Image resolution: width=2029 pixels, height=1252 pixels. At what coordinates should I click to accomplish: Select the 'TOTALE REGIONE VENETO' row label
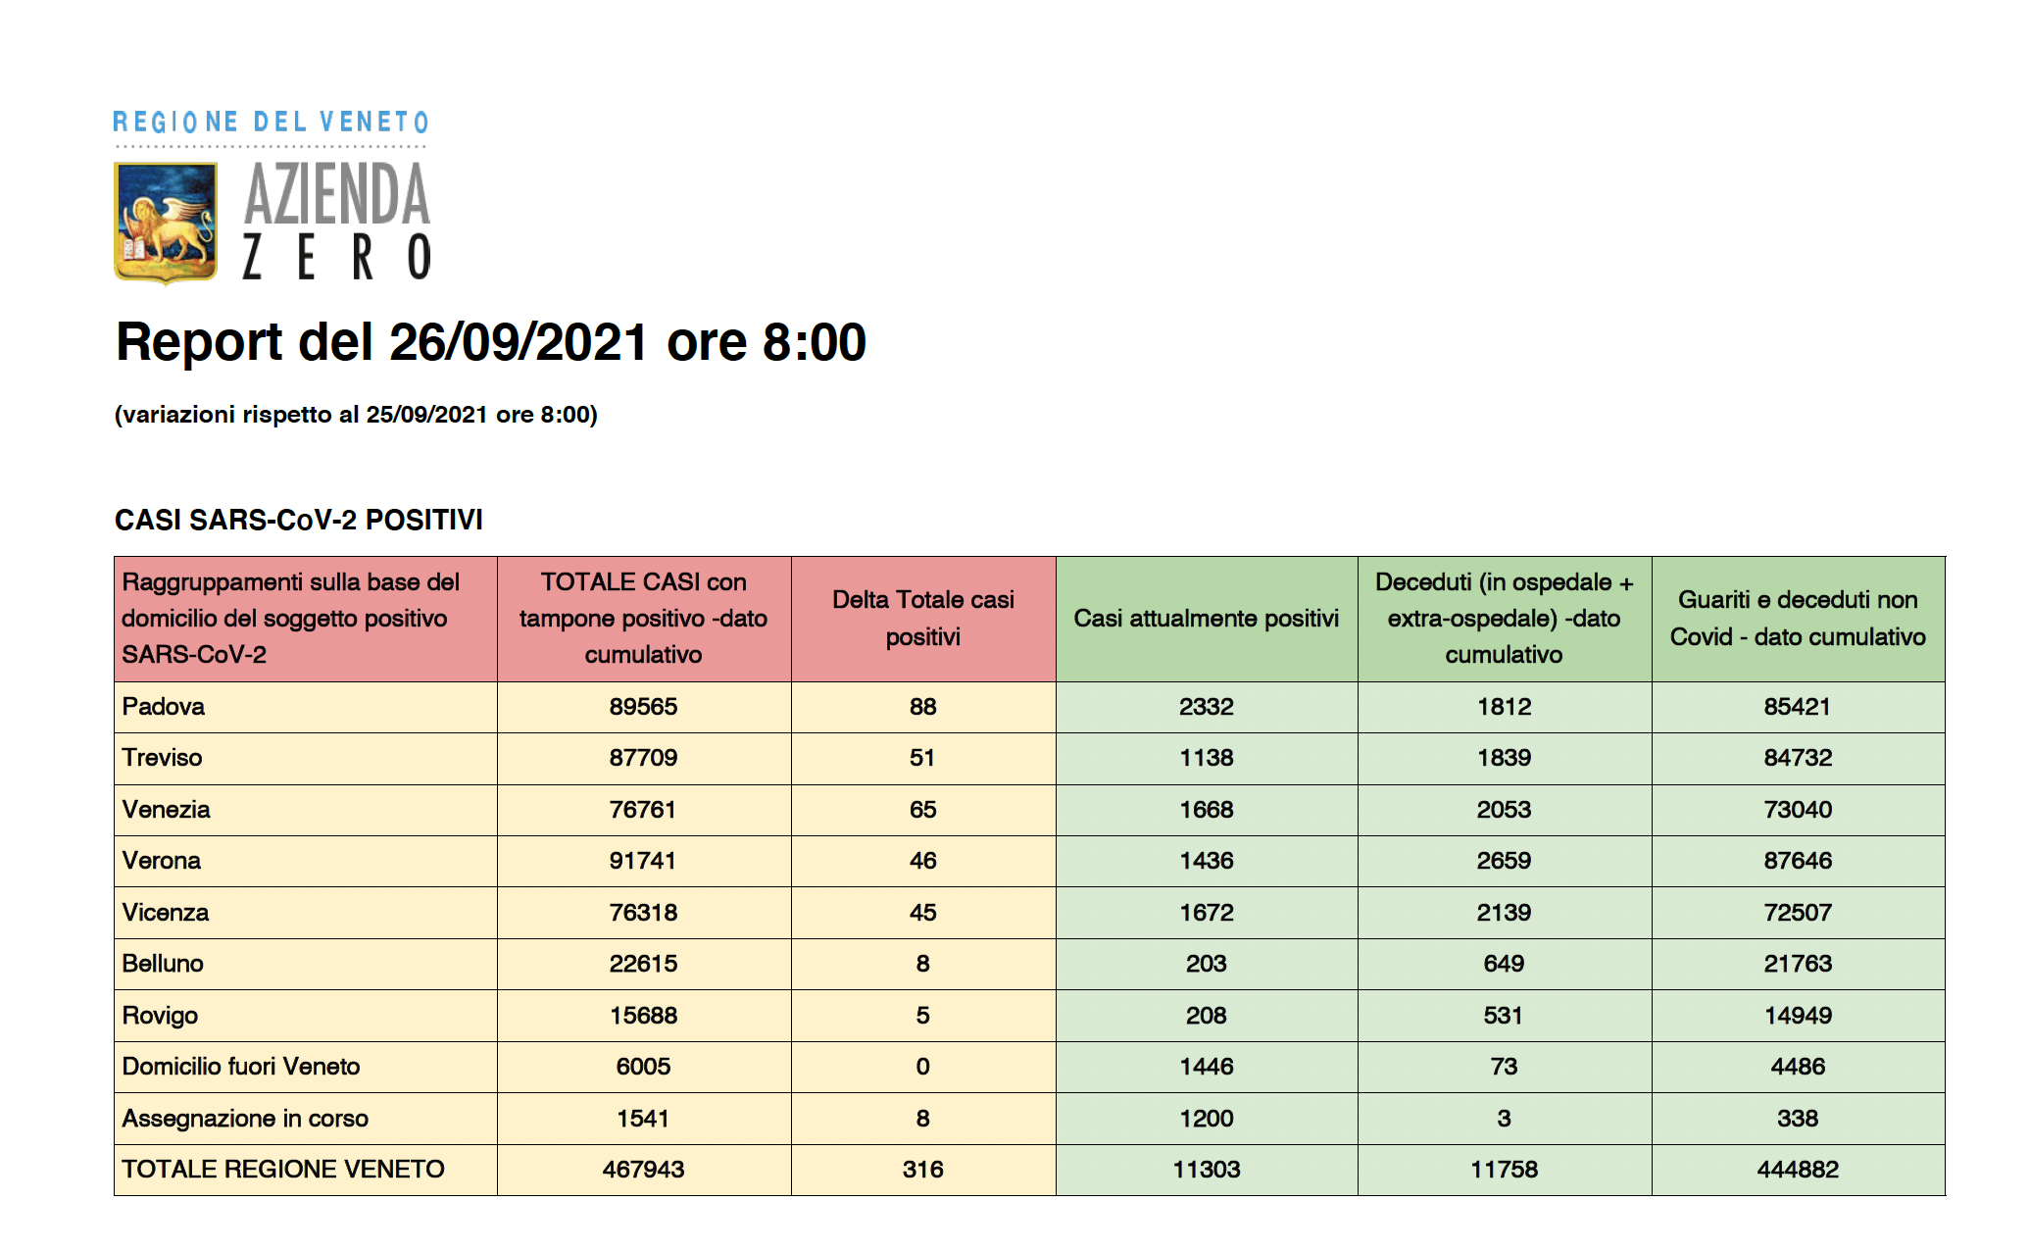click(283, 1170)
